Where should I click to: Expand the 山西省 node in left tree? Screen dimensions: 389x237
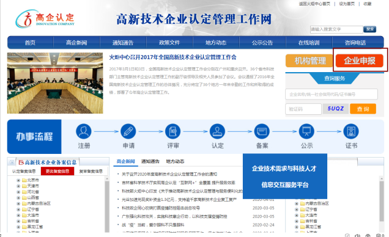(x=18, y=198)
